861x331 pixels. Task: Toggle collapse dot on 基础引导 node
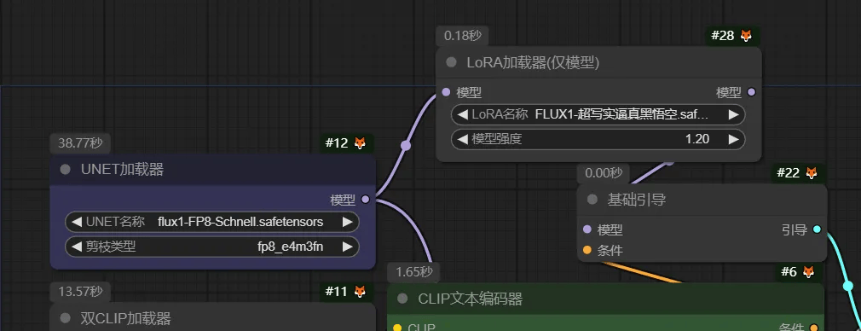coord(592,200)
